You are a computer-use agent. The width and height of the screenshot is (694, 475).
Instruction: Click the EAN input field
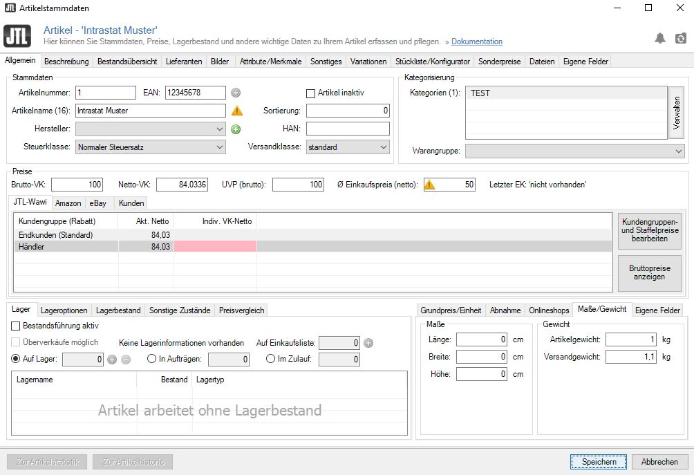point(195,93)
